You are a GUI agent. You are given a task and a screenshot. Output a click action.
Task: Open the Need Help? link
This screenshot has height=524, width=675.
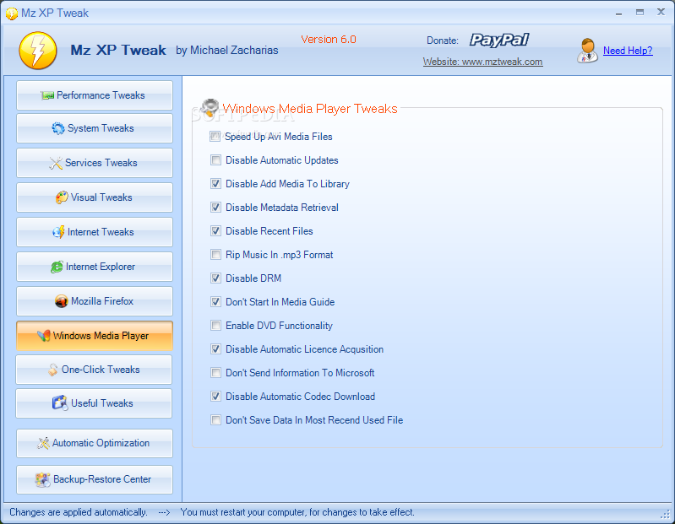(x=628, y=51)
